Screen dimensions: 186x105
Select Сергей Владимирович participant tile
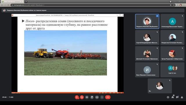[x=147, y=38]
